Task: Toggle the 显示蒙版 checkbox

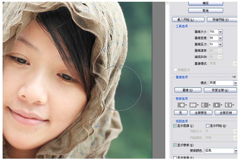Action: (175, 145)
